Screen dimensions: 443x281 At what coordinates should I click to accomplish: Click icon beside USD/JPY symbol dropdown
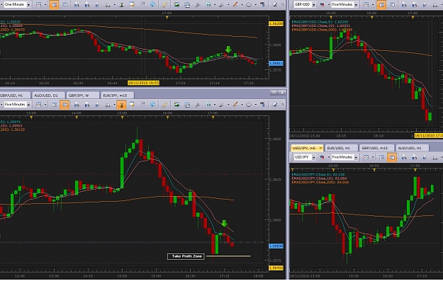pyautogui.click(x=322, y=157)
